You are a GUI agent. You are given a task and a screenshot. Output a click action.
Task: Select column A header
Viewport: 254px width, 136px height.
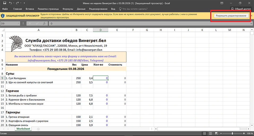[x=38, y=30]
